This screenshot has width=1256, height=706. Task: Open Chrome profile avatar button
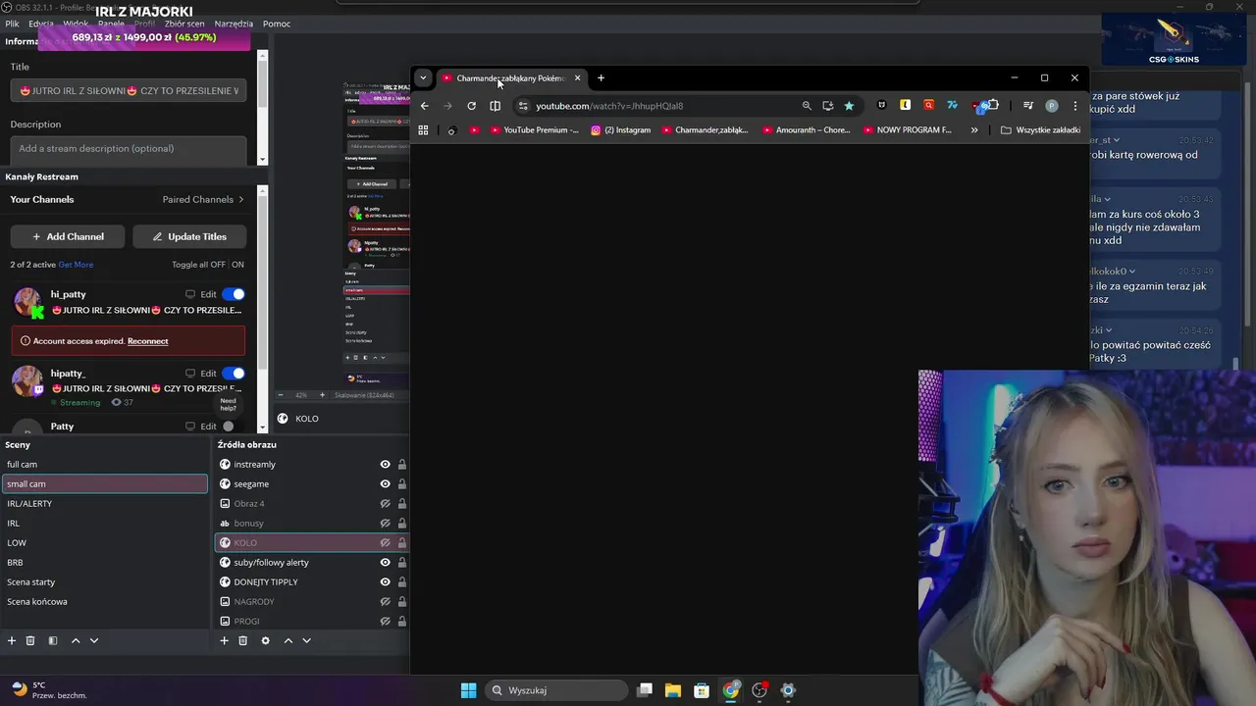[x=1052, y=106]
